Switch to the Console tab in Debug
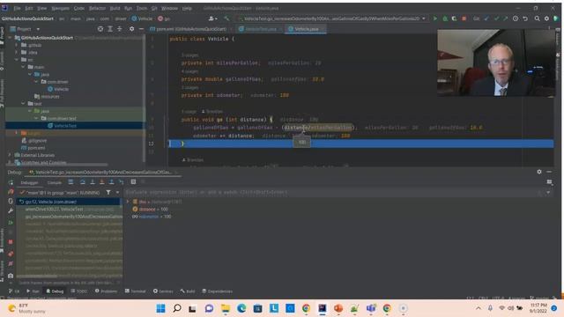 (x=55, y=182)
